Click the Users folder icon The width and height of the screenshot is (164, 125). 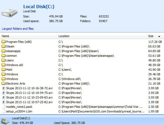pyautogui.click(x=3, y=60)
